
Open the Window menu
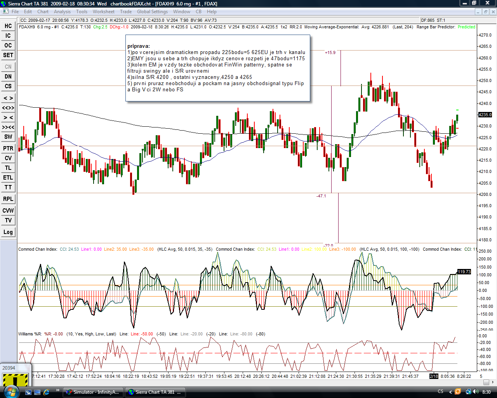pos(182,12)
